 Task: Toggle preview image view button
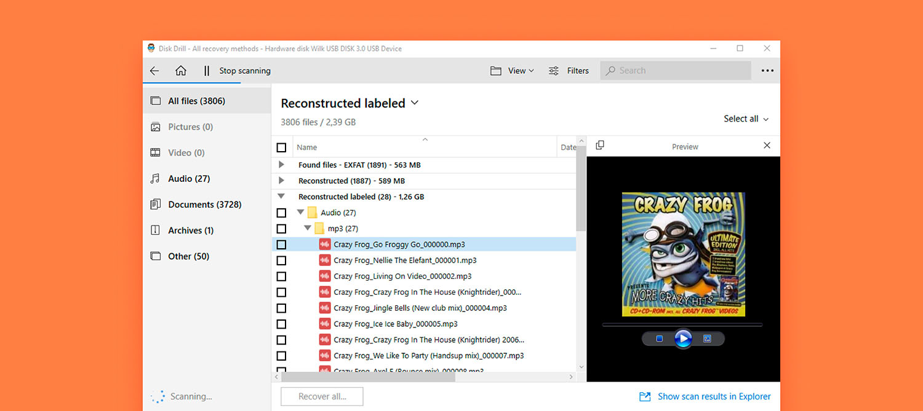(x=707, y=339)
